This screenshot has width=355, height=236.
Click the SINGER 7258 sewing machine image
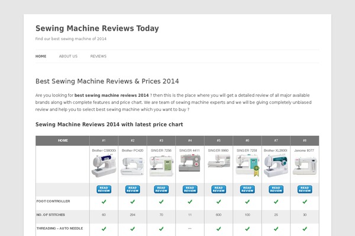point(247,165)
